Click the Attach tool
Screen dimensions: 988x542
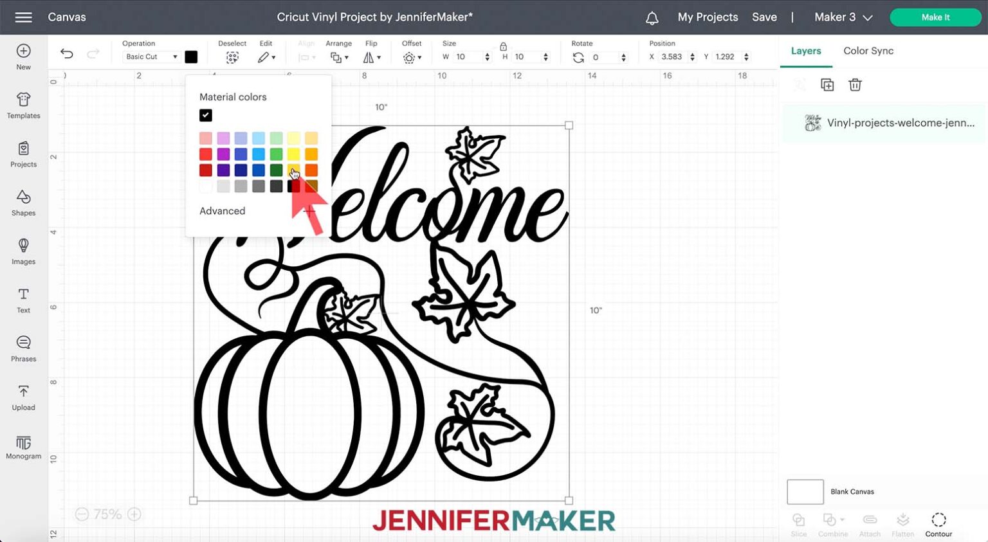click(x=870, y=525)
